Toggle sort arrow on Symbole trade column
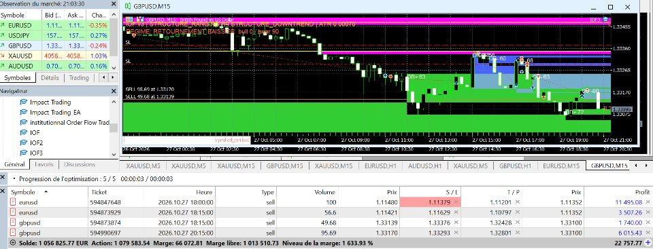Image resolution: width=653 pixels, height=249 pixels. coord(46,191)
